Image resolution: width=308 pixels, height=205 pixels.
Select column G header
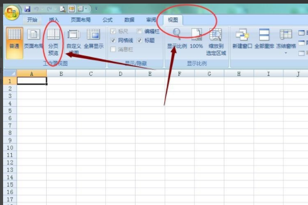tap(209, 74)
